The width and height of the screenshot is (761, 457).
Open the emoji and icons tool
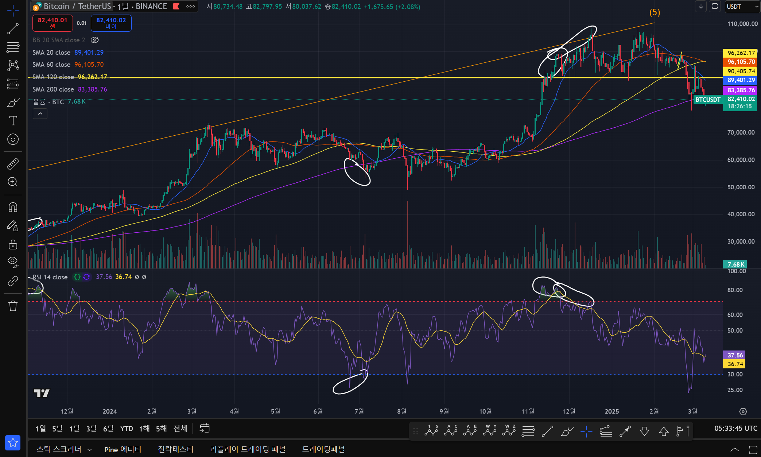click(x=13, y=139)
